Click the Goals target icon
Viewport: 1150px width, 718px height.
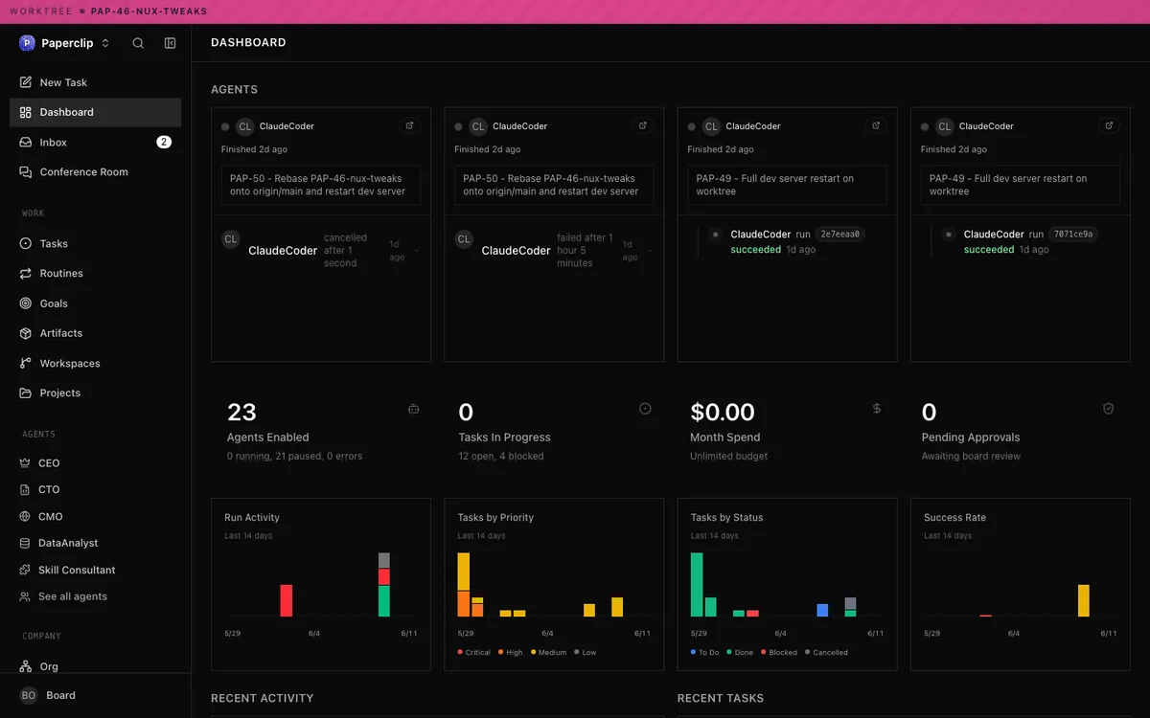pyautogui.click(x=26, y=303)
